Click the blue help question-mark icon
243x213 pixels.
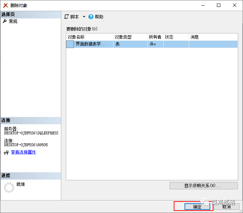[x=91, y=17]
